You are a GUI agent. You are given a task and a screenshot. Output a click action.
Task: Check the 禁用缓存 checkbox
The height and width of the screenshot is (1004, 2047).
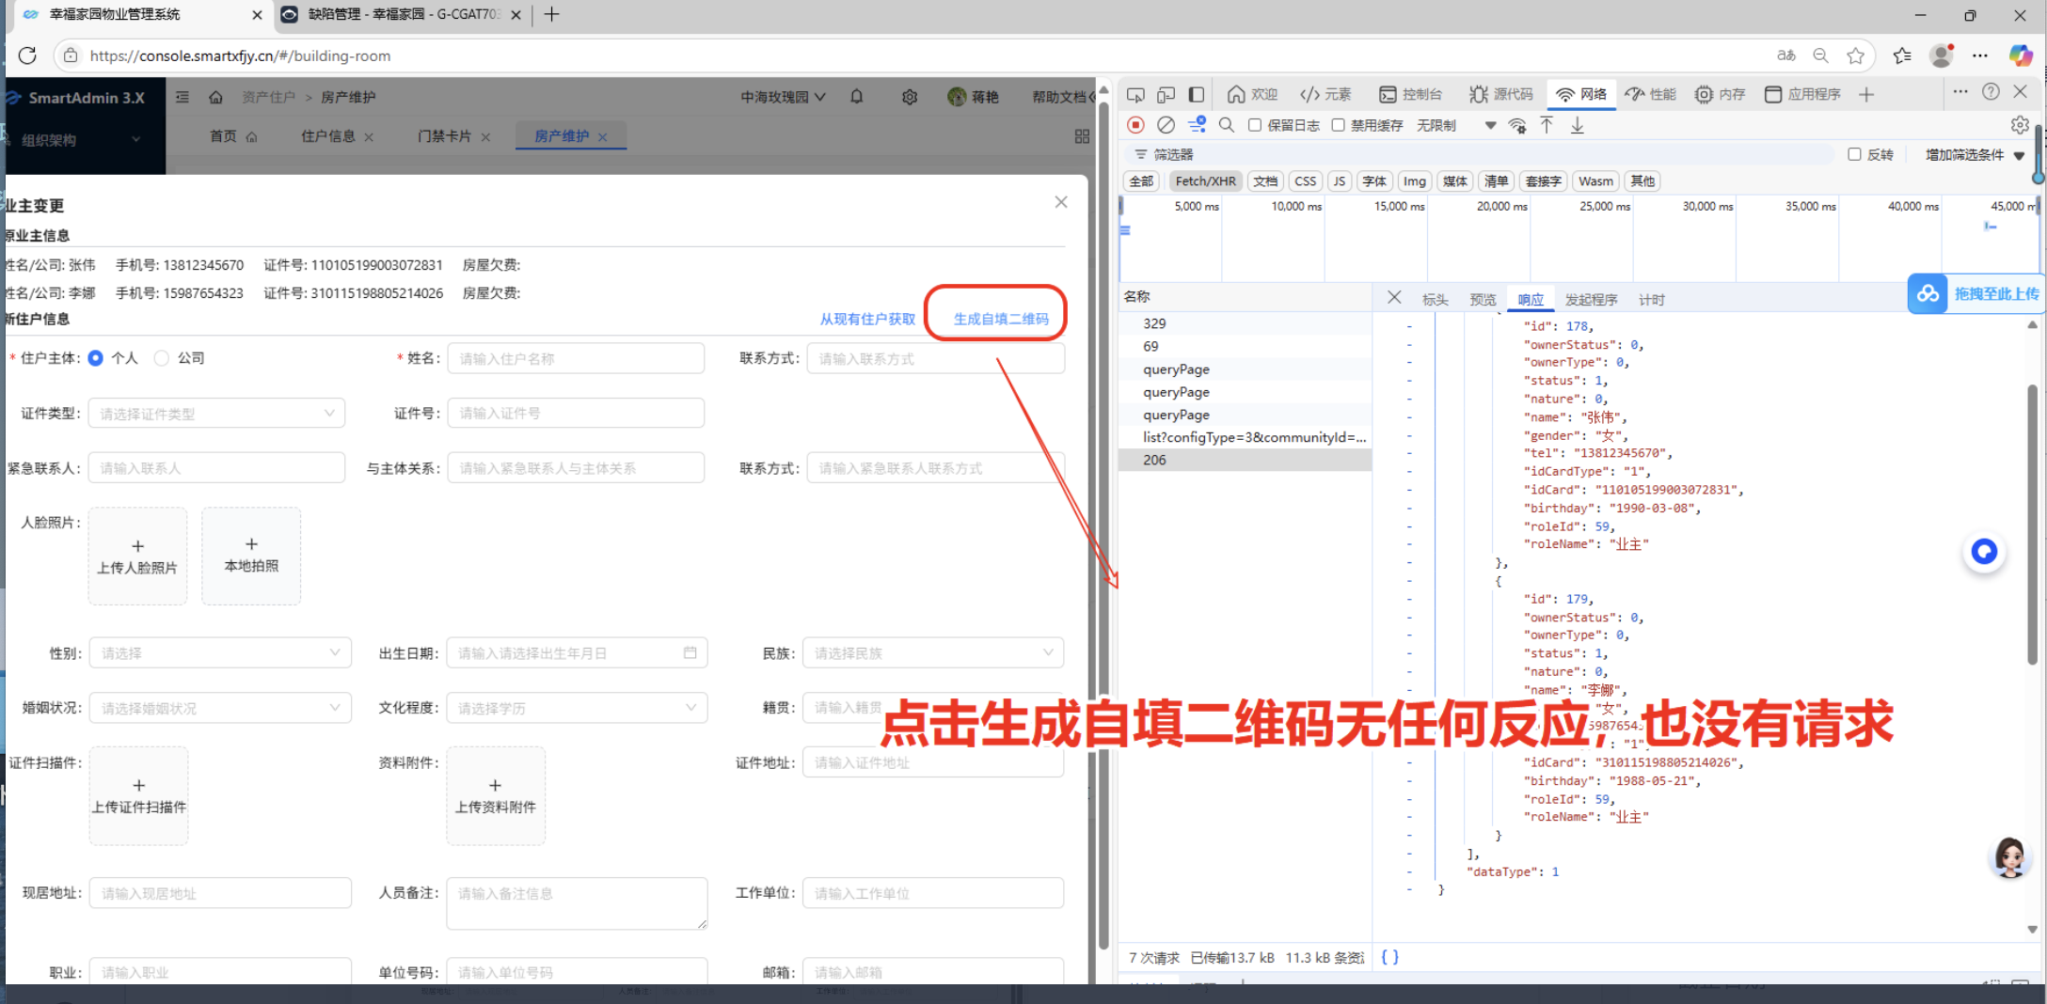[1339, 124]
